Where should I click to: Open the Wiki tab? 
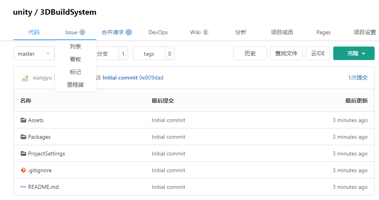(x=199, y=32)
